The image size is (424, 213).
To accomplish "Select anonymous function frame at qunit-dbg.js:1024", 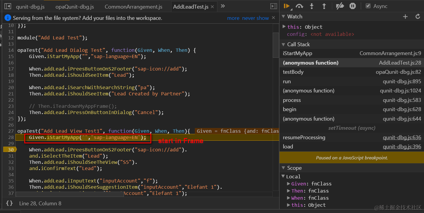I will 352,91.
